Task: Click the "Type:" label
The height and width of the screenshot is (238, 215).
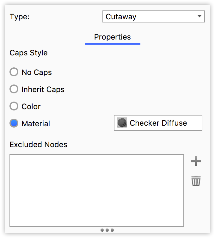Action: [20, 17]
